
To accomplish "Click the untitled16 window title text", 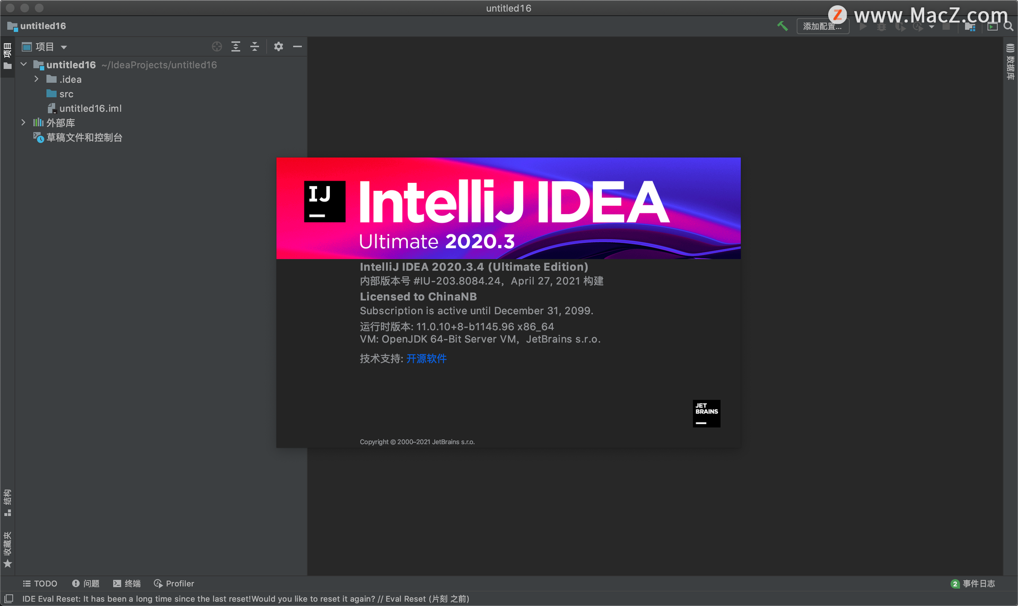I will point(508,8).
